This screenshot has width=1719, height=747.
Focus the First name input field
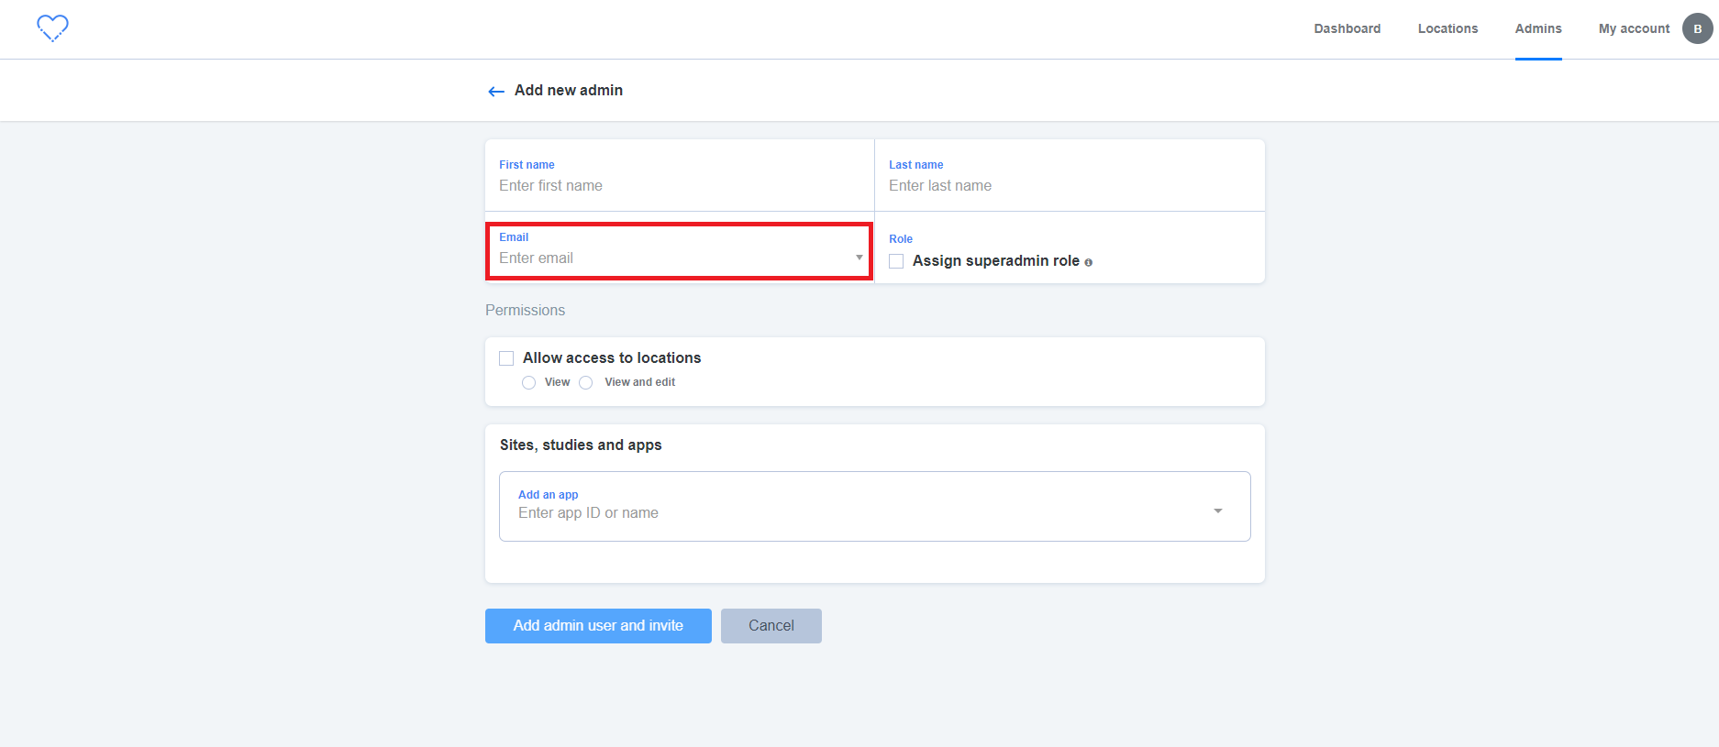click(x=680, y=185)
